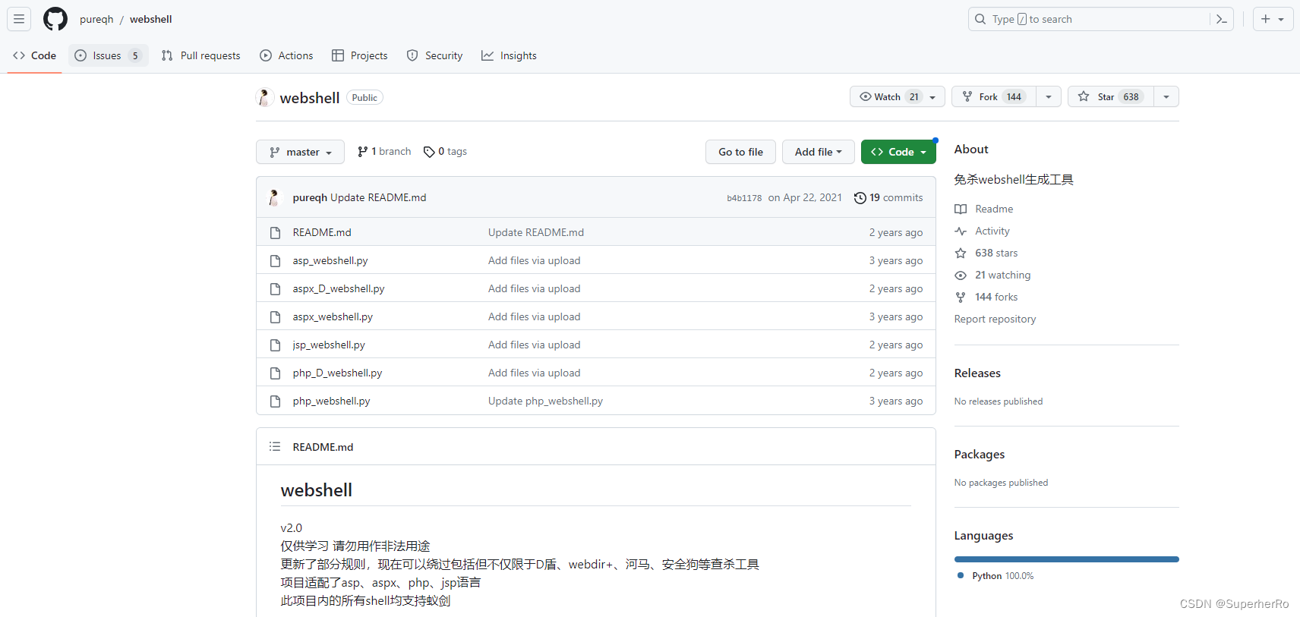Switch to the Insights tab
Image resolution: width=1300 pixels, height=617 pixels.
[x=510, y=55]
